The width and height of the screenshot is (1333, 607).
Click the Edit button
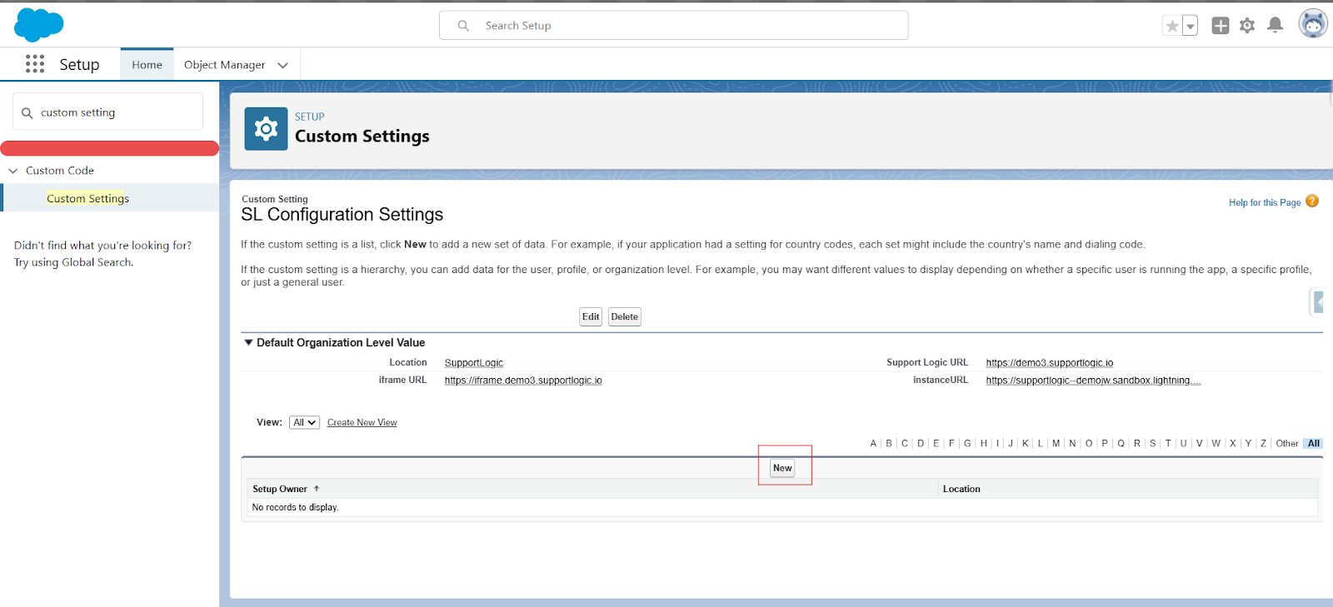tap(591, 316)
